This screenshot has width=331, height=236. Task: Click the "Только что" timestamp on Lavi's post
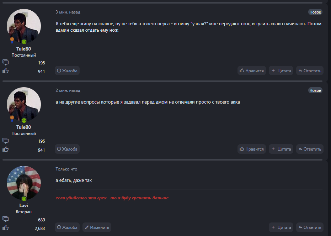pos(66,169)
